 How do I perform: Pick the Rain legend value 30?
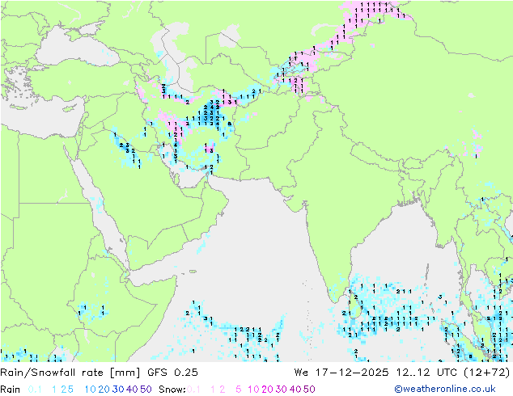(118, 390)
